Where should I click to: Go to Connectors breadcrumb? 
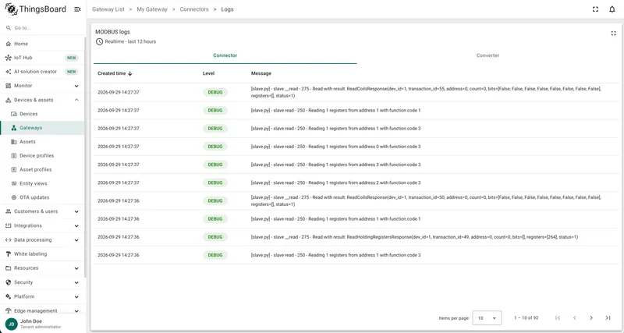pos(194,9)
